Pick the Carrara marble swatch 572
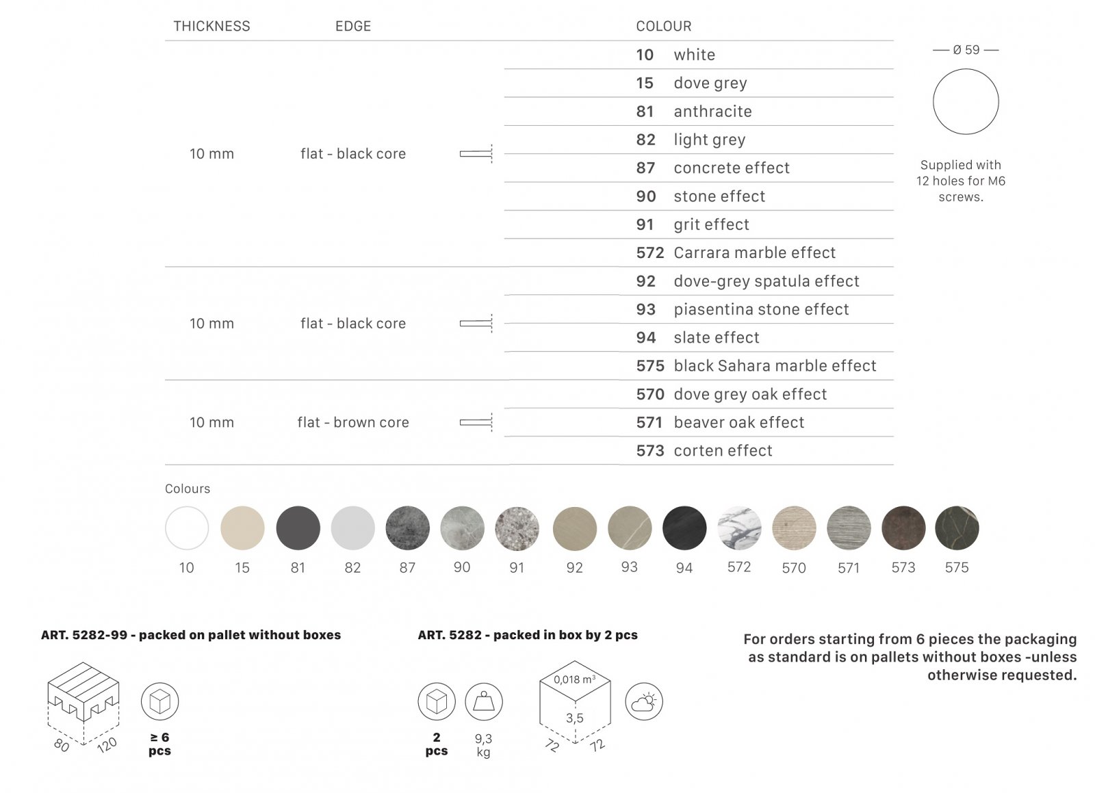The image size is (1095, 793). (739, 528)
